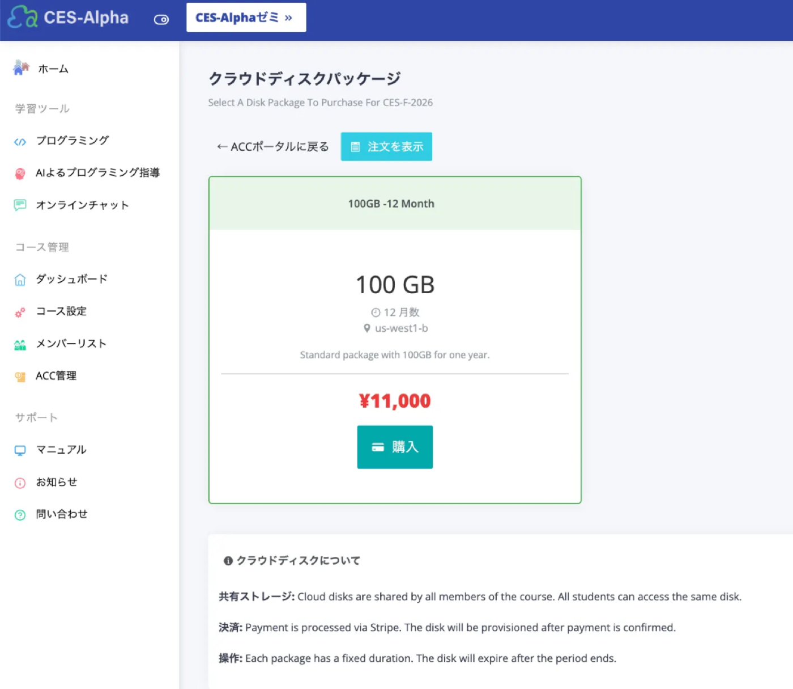Click the ホーム house icon
The image size is (793, 689).
[21, 67]
